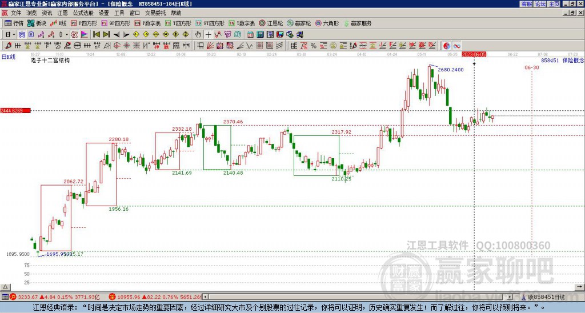
Task: Open the T四方形 tool
Action: (x=178, y=23)
